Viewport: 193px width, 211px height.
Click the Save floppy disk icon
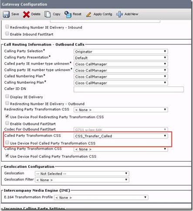click(6, 14)
